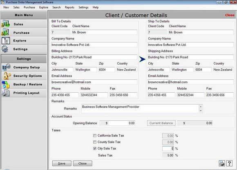The image size is (237, 170).
Task: Click into the Opening Balance field
Action: [x=122, y=123]
